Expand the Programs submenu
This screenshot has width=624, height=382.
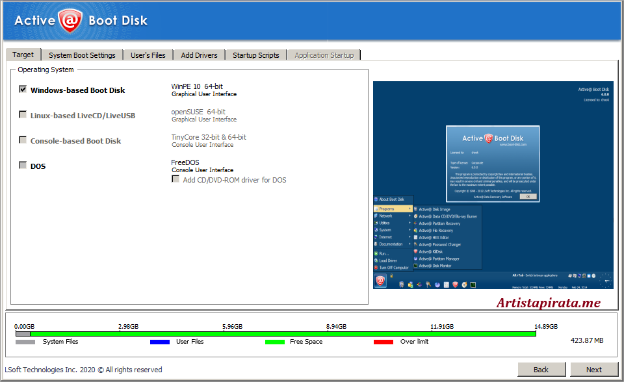[388, 209]
